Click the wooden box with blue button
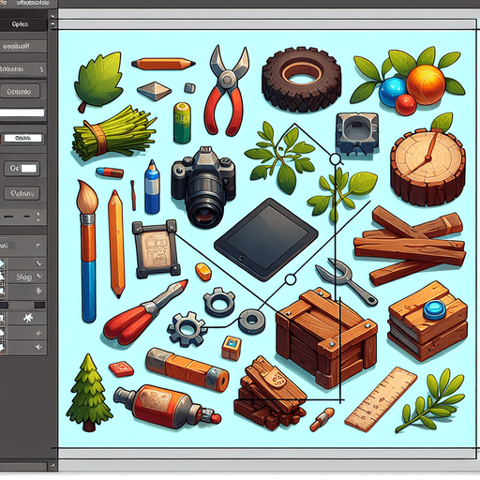Viewport: 480px width, 480px height. click(x=427, y=321)
